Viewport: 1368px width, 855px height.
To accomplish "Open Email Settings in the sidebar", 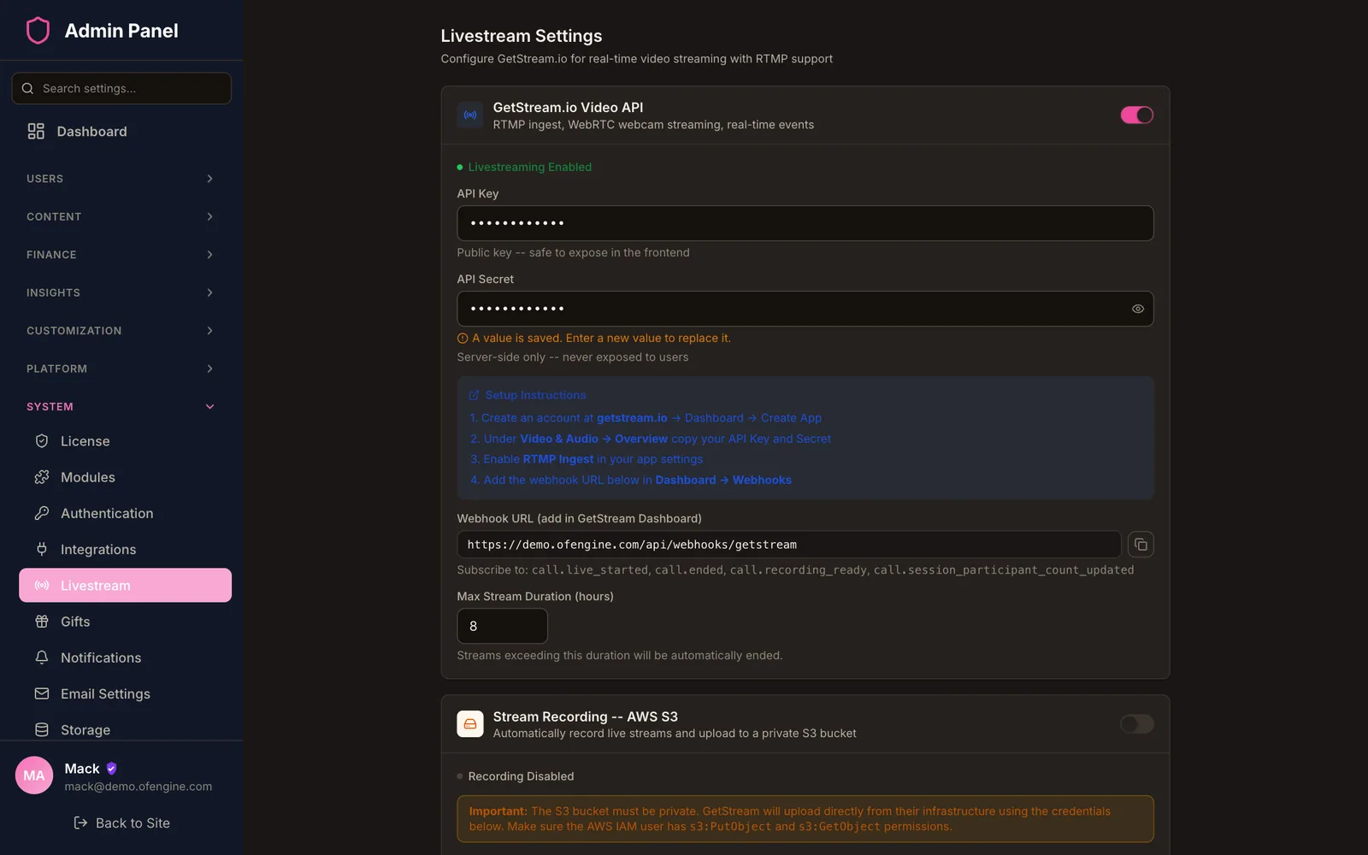I will point(125,693).
